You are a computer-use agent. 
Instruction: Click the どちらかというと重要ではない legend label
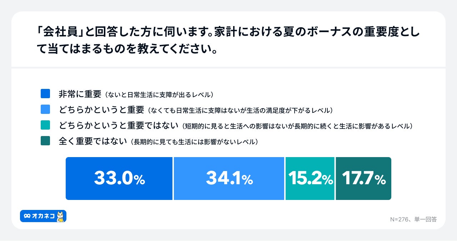(x=119, y=125)
